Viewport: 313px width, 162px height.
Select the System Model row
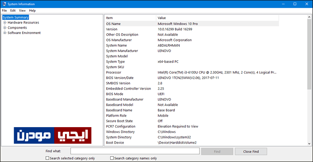[192, 56]
